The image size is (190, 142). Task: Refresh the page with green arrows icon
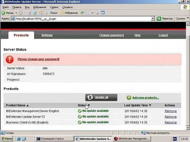pos(35,13)
